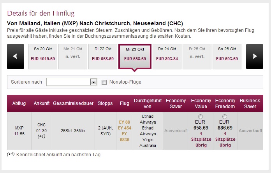Image resolution: width=271 pixels, height=173 pixels.
Task: Open flight number EY 88 link
Action: pyautogui.click(x=125, y=122)
